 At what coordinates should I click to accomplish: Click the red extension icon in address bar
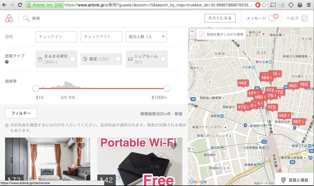258,5
